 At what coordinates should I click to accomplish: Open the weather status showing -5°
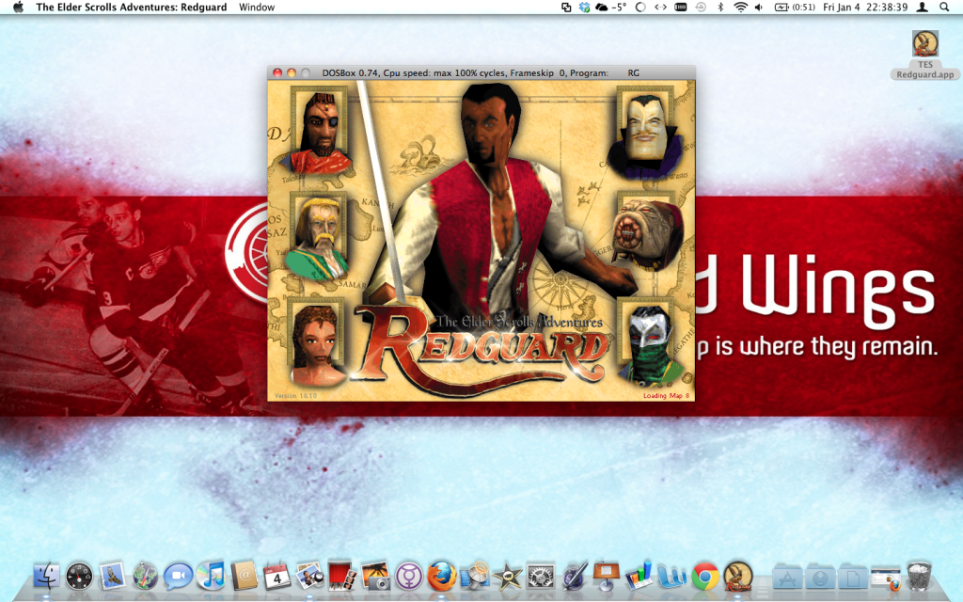pos(611,8)
